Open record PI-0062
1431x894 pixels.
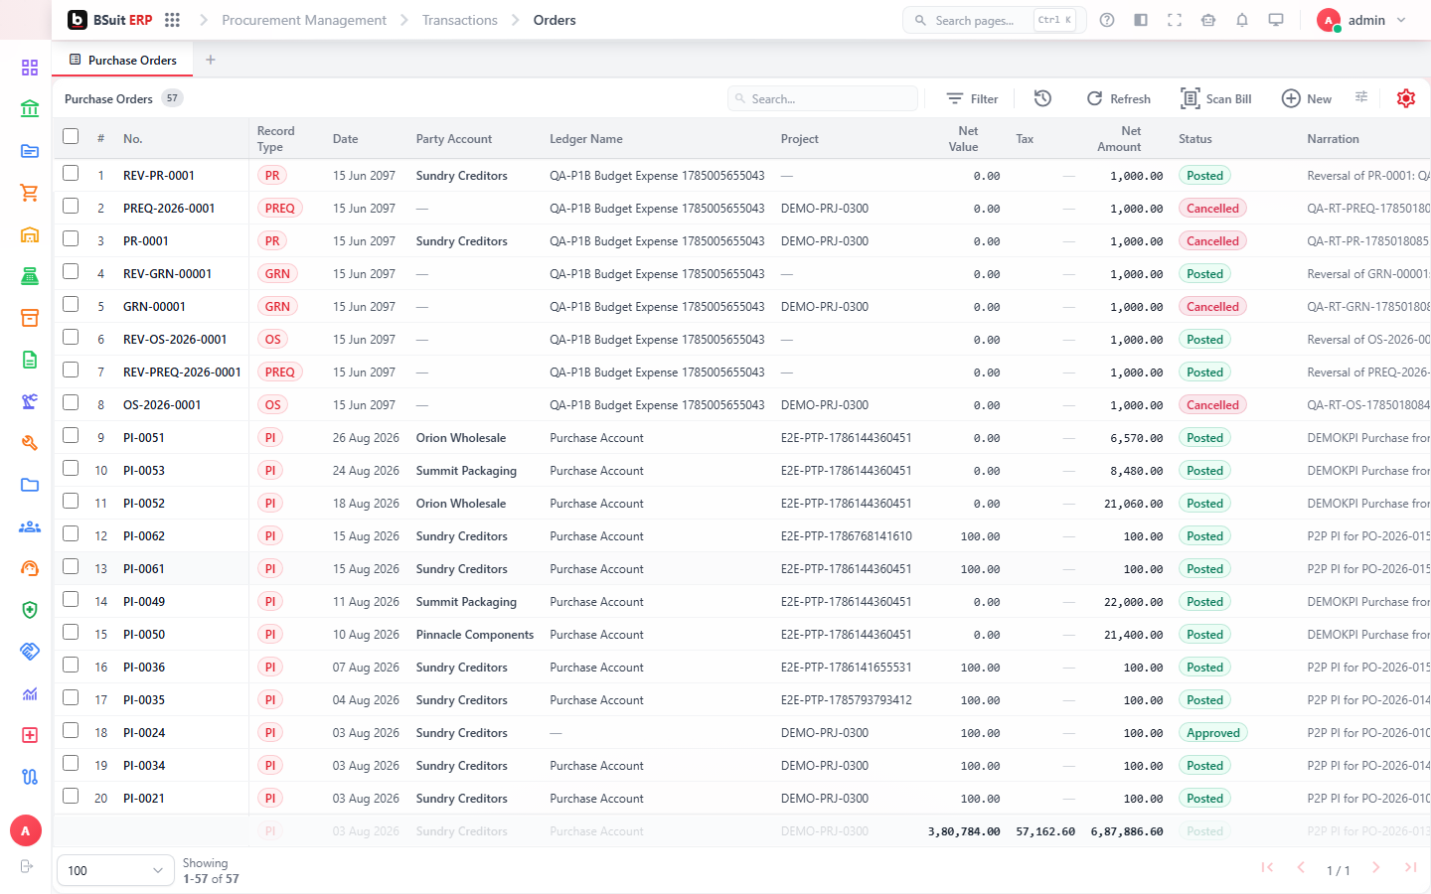point(144,536)
